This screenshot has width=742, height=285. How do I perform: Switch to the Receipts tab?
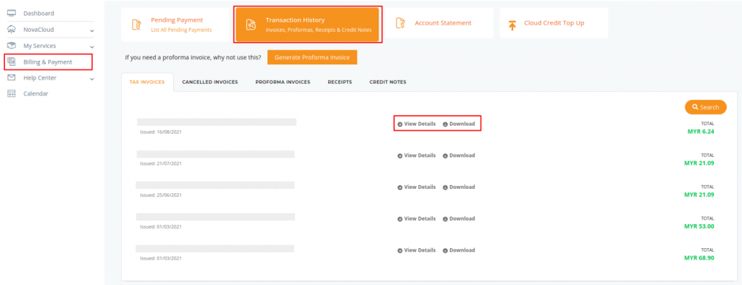[x=340, y=82]
